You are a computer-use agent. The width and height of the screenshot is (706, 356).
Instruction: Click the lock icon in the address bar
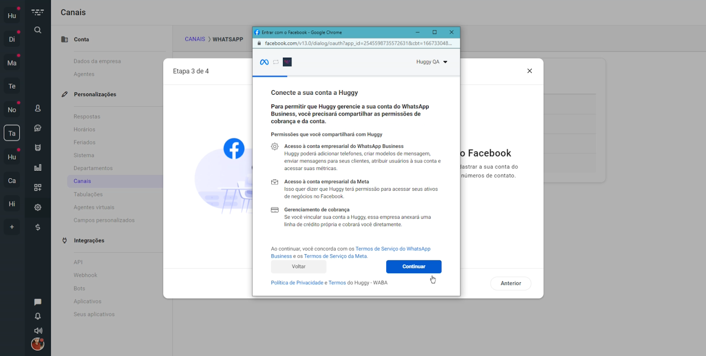(259, 43)
